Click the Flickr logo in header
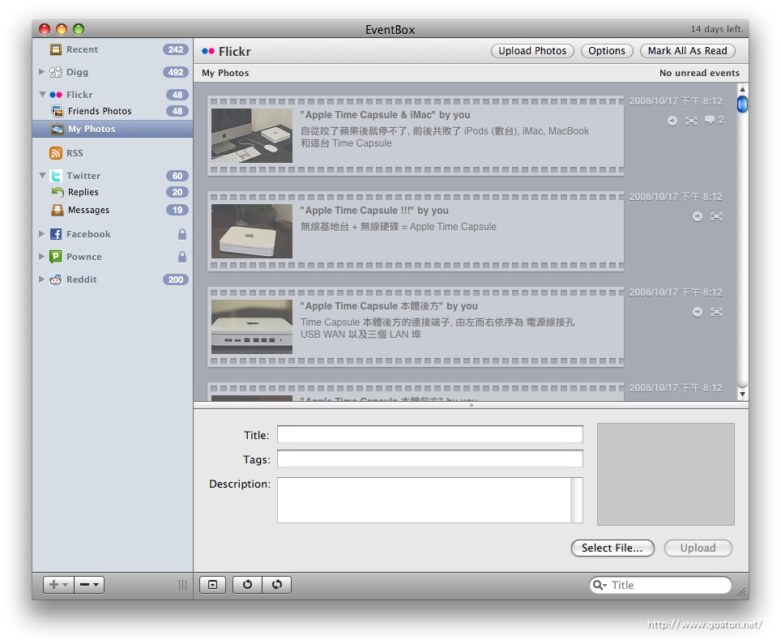 point(208,51)
